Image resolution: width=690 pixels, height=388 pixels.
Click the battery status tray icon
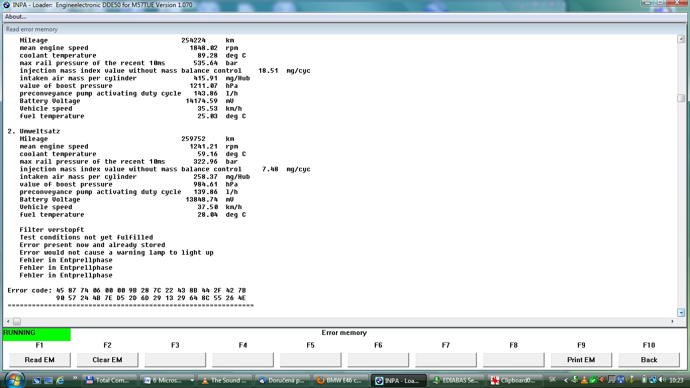[644, 380]
